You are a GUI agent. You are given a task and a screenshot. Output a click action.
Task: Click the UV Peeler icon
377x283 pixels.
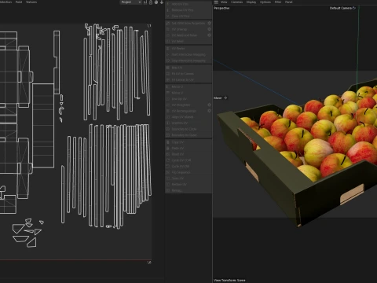168,49
